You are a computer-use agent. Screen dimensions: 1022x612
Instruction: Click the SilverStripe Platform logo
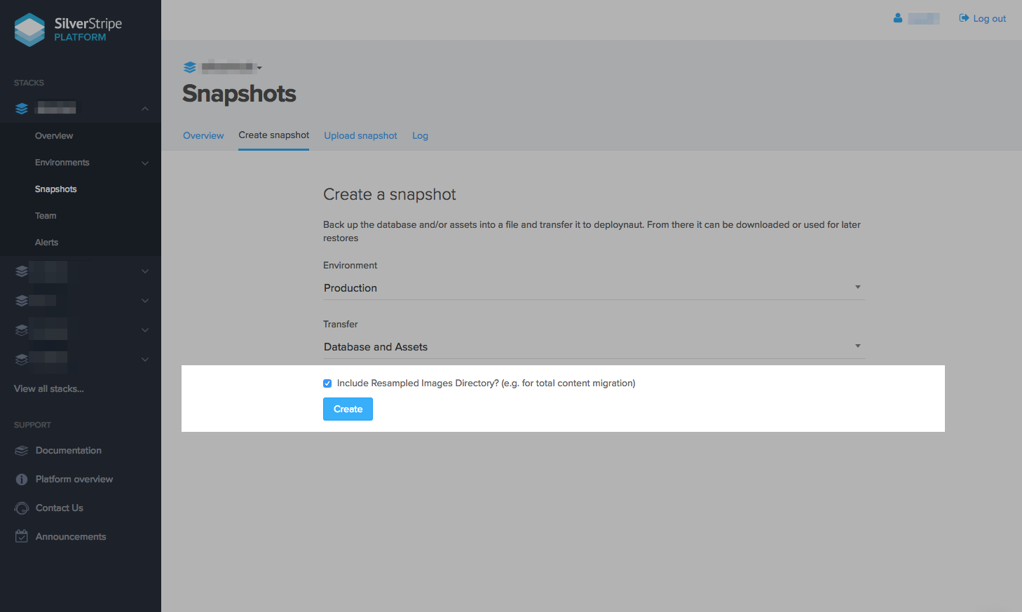[x=68, y=29]
